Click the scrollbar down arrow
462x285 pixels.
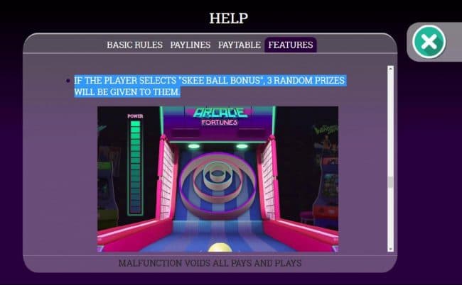pyautogui.click(x=390, y=248)
